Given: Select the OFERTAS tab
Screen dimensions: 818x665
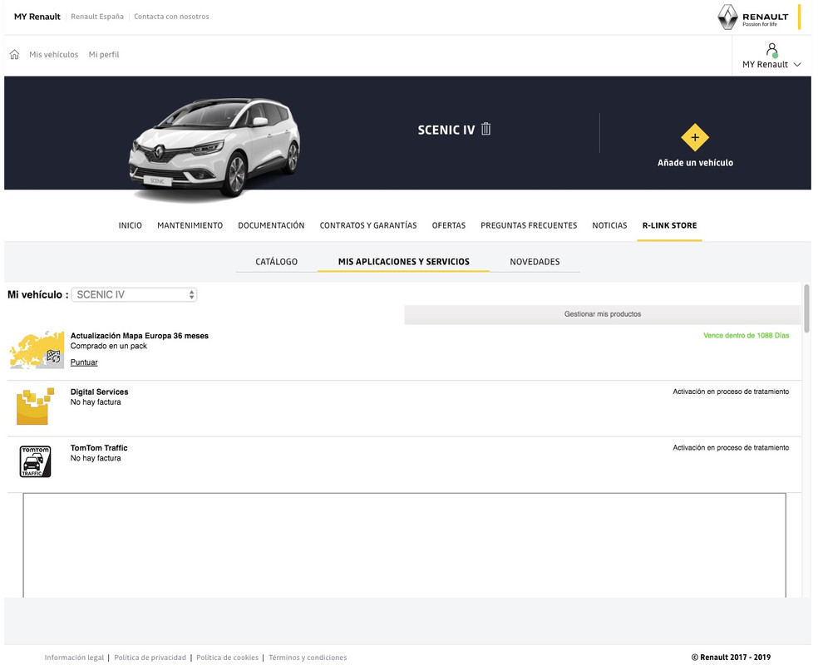Looking at the screenshot, I should (x=449, y=225).
